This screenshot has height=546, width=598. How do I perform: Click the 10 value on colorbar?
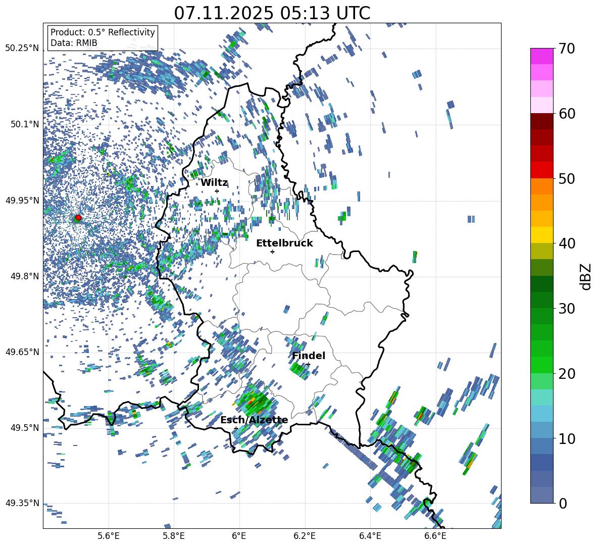[567, 438]
